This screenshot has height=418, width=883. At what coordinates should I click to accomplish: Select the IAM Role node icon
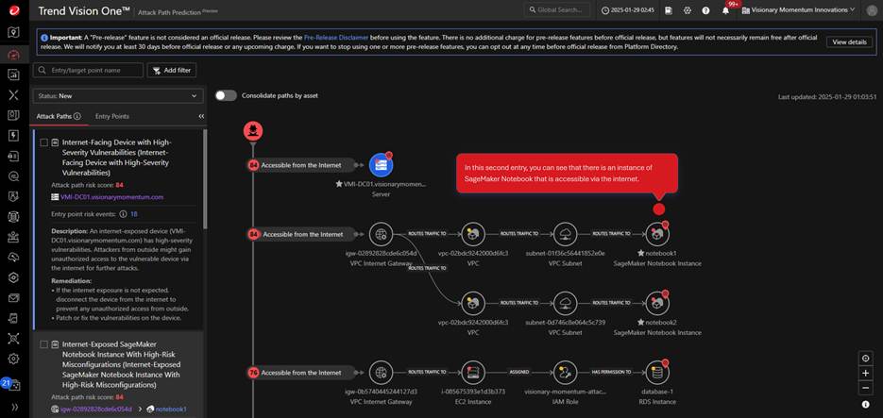pyautogui.click(x=565, y=373)
